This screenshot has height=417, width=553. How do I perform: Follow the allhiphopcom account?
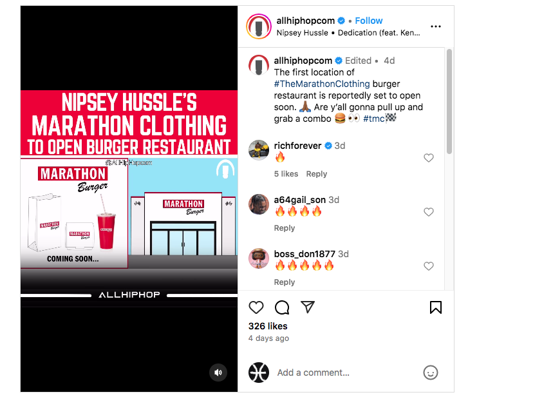[368, 21]
